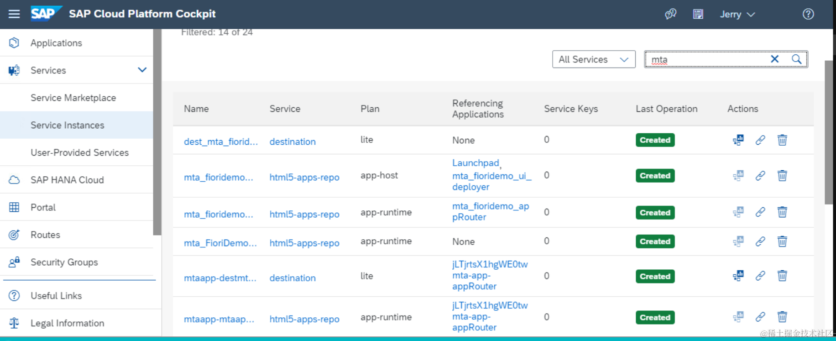Open User-Provided Services page
Image resolution: width=836 pixels, height=341 pixels.
point(79,152)
